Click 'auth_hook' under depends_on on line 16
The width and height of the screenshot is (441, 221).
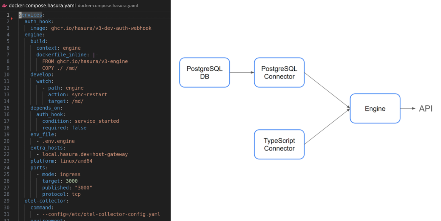pyautogui.click(x=50, y=114)
